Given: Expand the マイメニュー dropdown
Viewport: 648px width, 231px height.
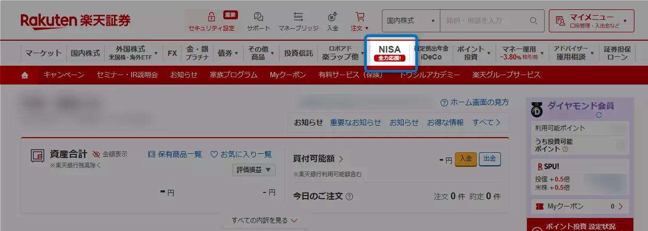Looking at the screenshot, I should (591, 21).
